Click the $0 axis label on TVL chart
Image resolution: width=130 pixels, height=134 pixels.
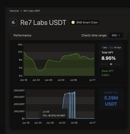point(23,118)
